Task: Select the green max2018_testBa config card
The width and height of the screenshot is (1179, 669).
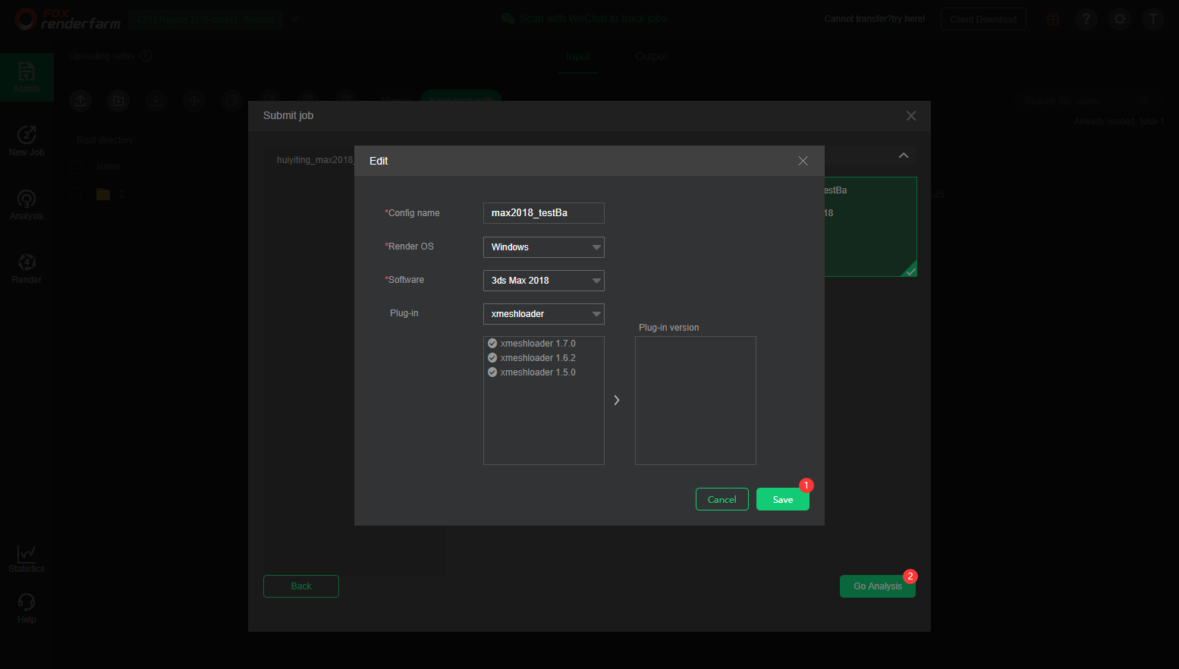Action: [870, 227]
